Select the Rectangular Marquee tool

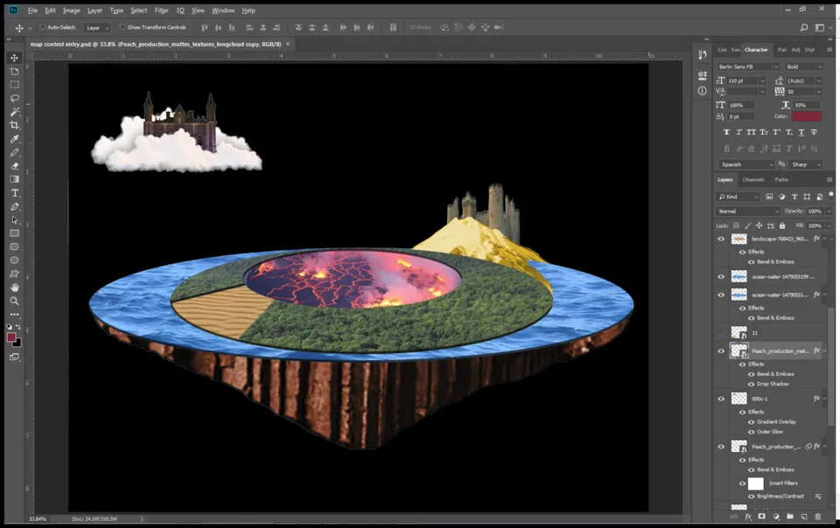click(15, 85)
